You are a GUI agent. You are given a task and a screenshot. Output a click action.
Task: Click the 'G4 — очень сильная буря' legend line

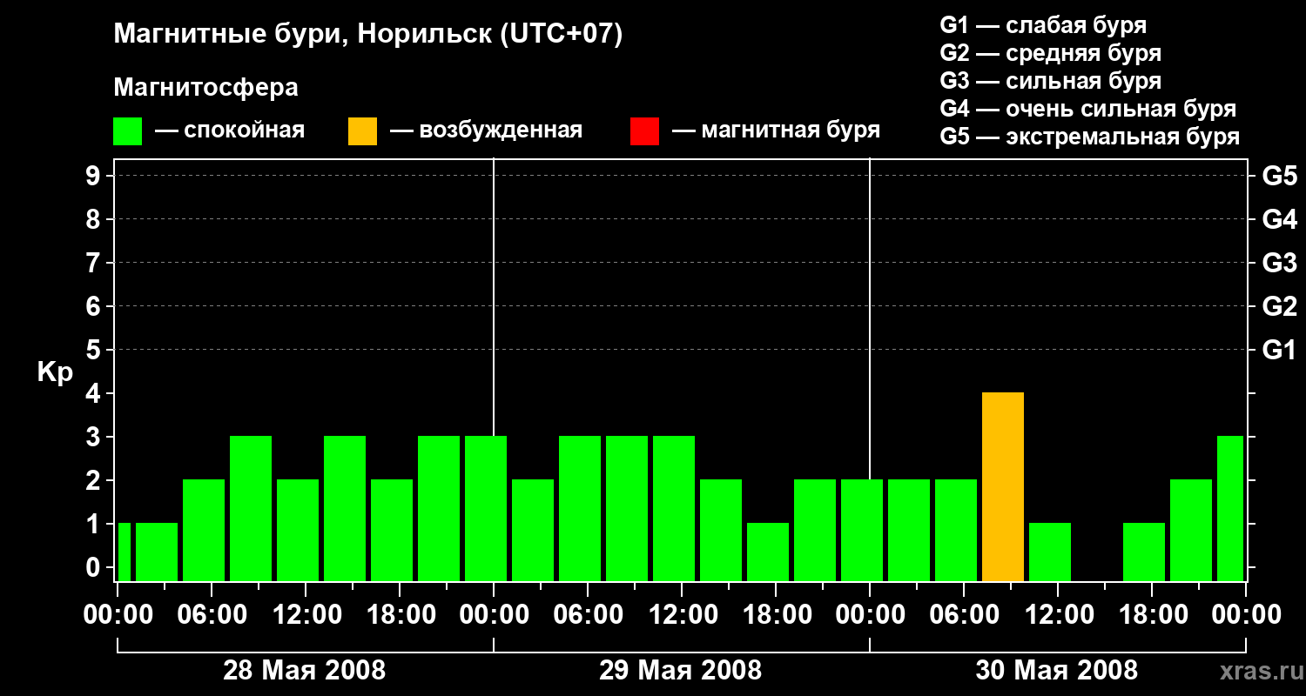(1088, 109)
